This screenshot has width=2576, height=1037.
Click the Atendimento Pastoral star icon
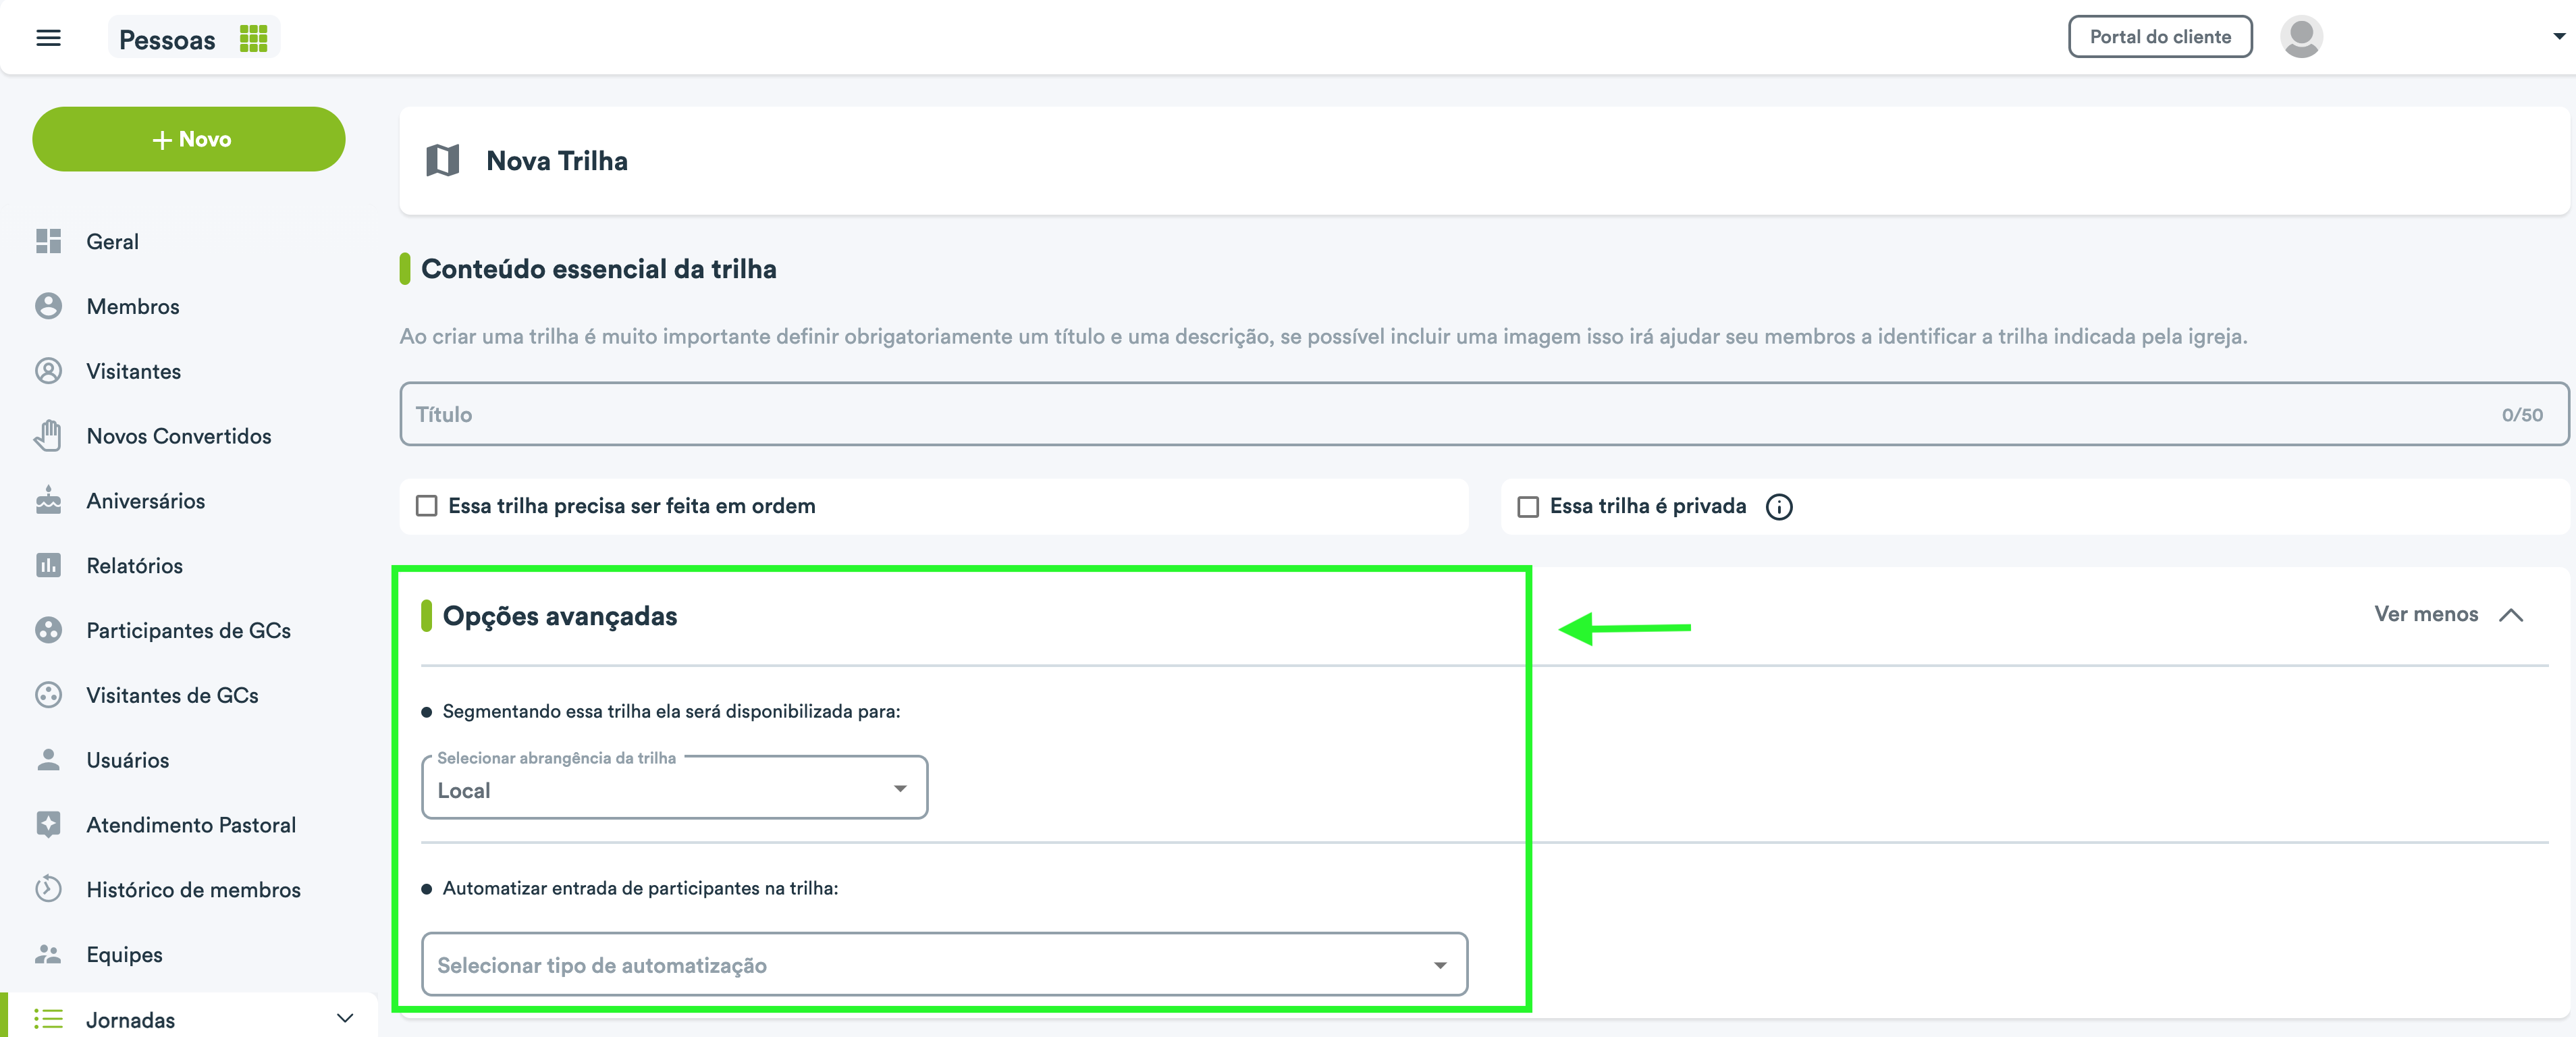pos(48,824)
